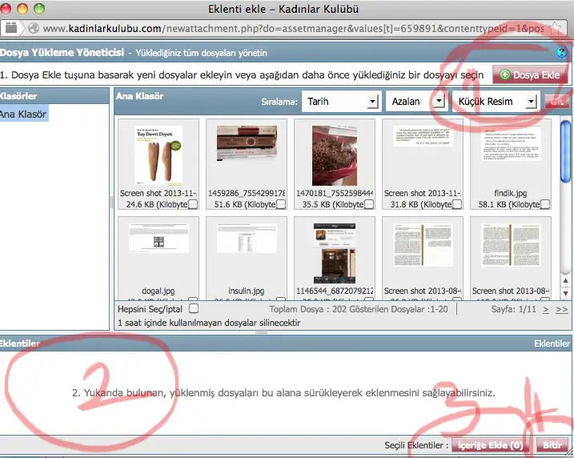Click the Dosya Ekle upload button
This screenshot has height=458, width=574.
(529, 75)
